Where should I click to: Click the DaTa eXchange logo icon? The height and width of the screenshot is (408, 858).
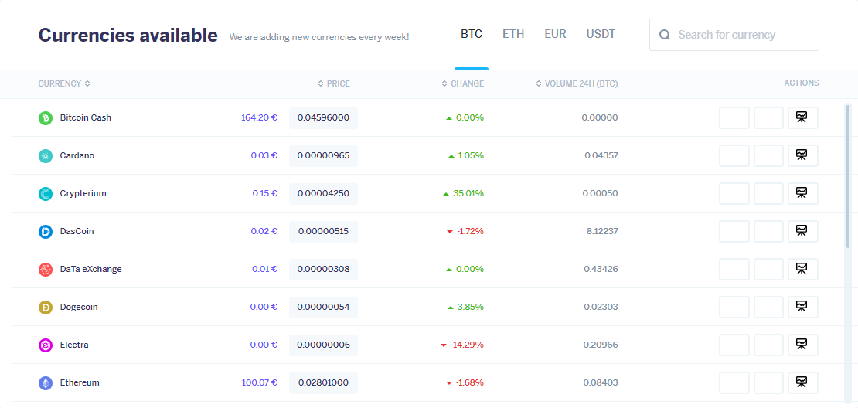pos(46,269)
